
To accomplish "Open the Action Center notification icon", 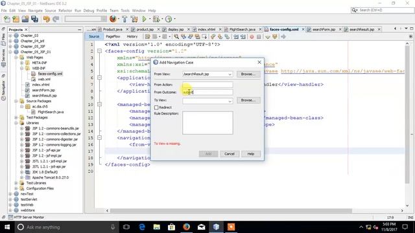I will pyautogui.click(x=405, y=227).
